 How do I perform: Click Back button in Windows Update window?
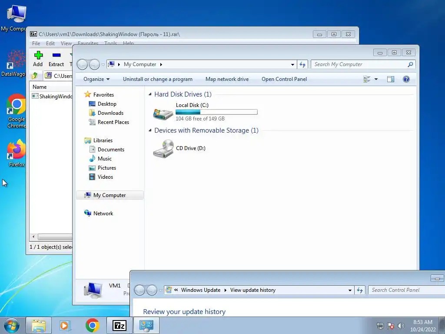point(139,290)
